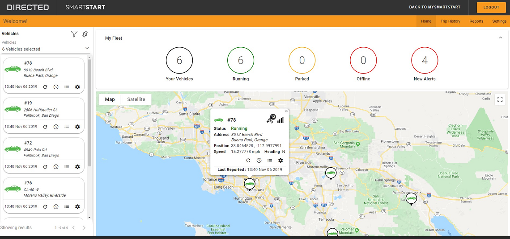Click the Logout button
This screenshot has width=510, height=239.
pyautogui.click(x=491, y=8)
